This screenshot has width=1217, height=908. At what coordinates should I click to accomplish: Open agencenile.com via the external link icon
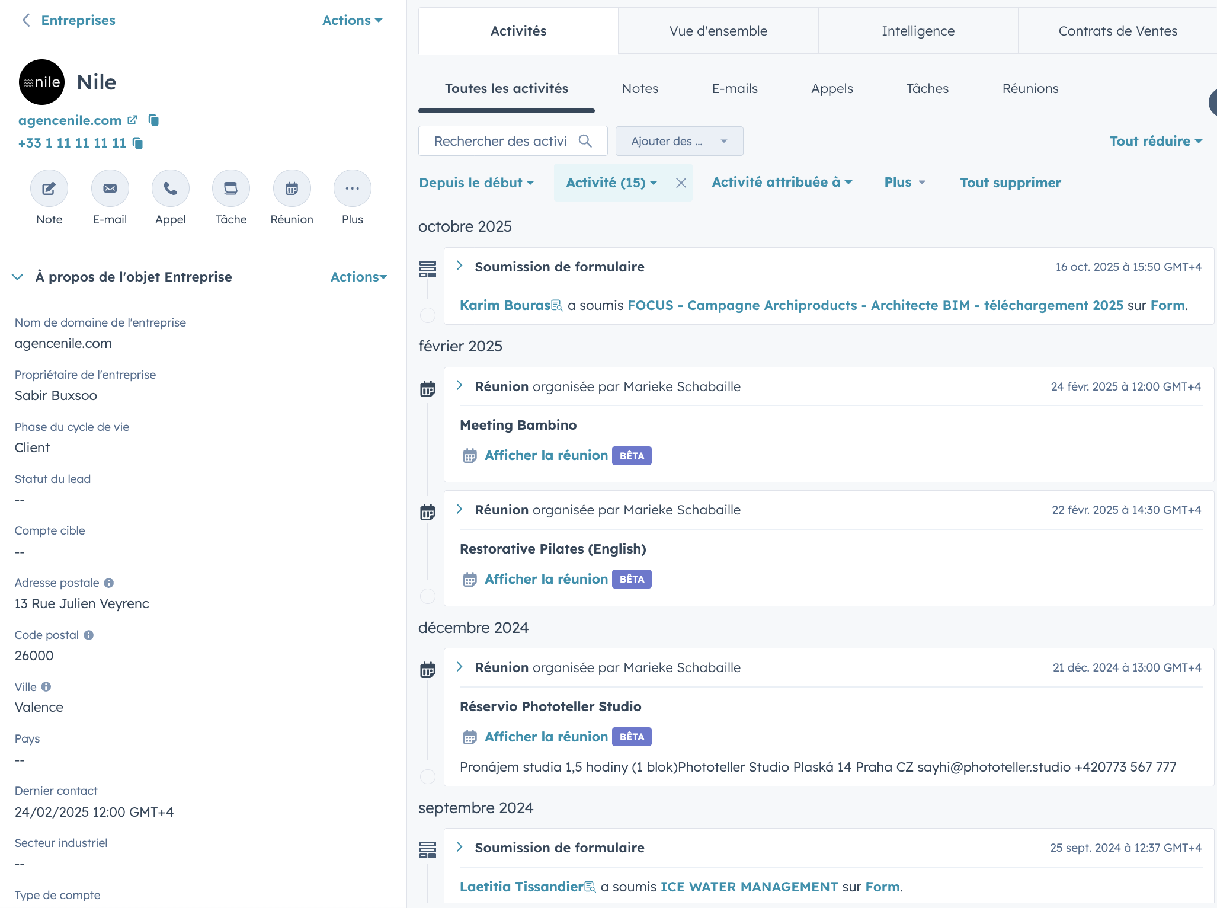(132, 119)
